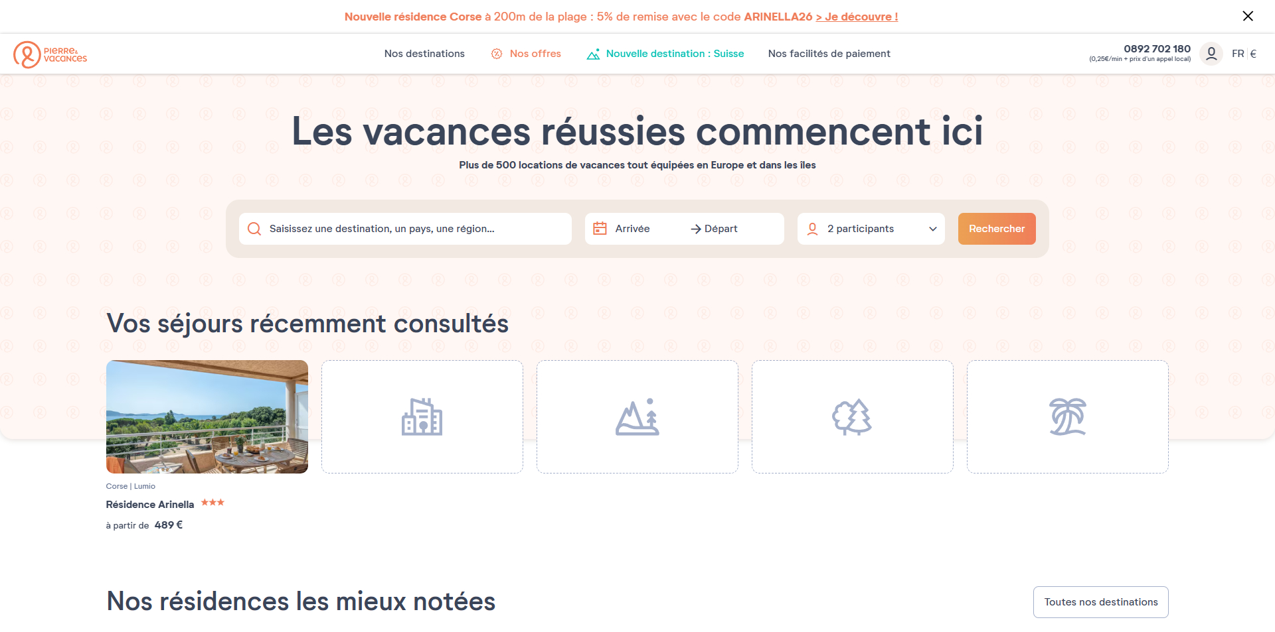The height and width of the screenshot is (632, 1275).
Task: Click the mountain icon beside Nouvelle destination
Action: click(593, 54)
